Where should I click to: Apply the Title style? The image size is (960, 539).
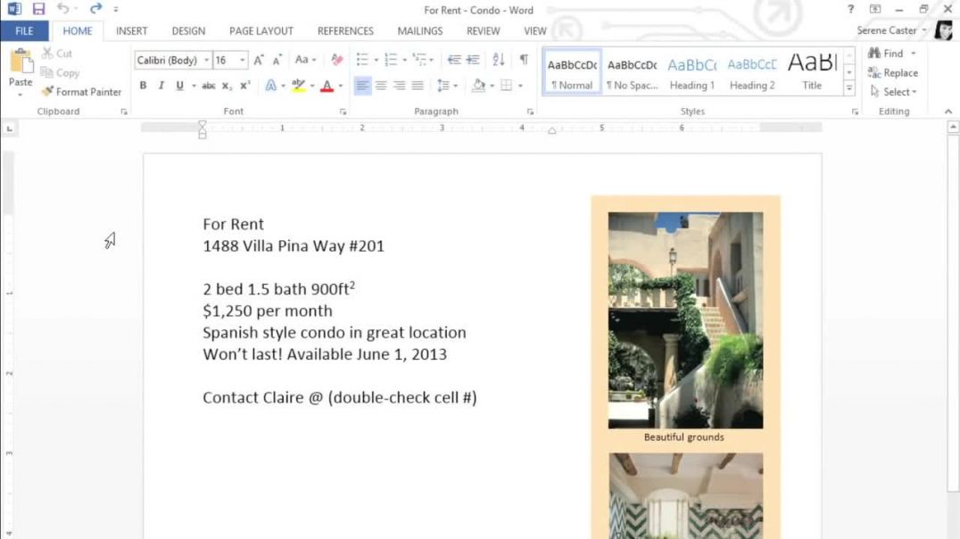[x=812, y=72]
